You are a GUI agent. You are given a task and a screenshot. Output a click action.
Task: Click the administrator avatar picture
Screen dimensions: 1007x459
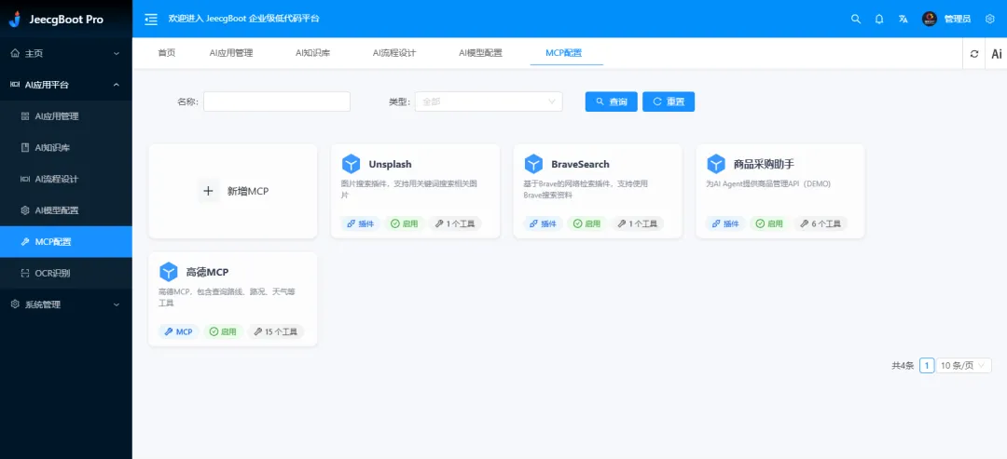[x=930, y=20]
